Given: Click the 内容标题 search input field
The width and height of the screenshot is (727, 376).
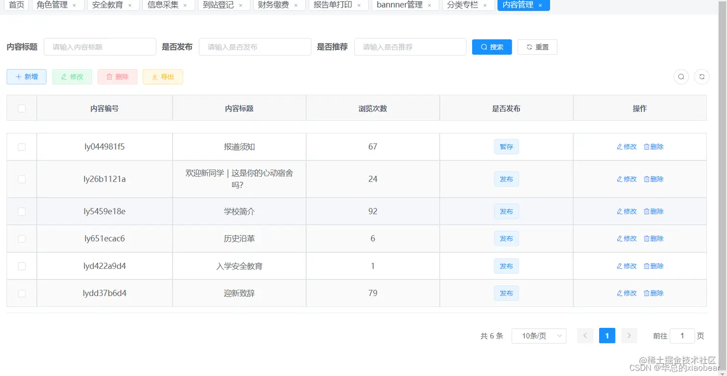Looking at the screenshot, I should click(x=100, y=47).
